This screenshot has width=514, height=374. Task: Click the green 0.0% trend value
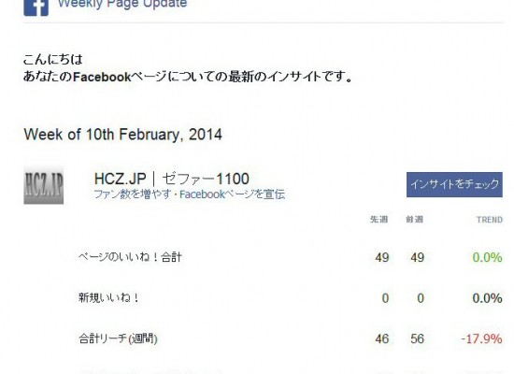[x=488, y=257]
